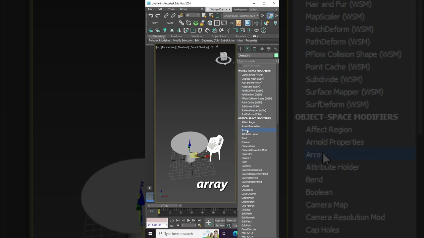The image size is (424, 238).
Task: Choose the Rectangular Selection Region icon
Action: pos(218,16)
